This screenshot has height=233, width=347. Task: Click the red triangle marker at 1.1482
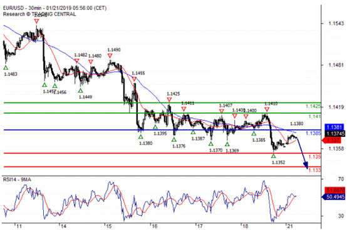(76, 61)
